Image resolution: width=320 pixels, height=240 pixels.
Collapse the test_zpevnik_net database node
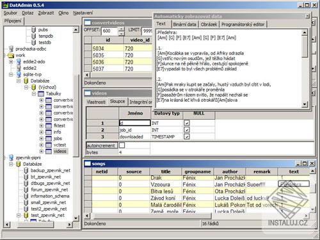pyautogui.click(x=19, y=216)
